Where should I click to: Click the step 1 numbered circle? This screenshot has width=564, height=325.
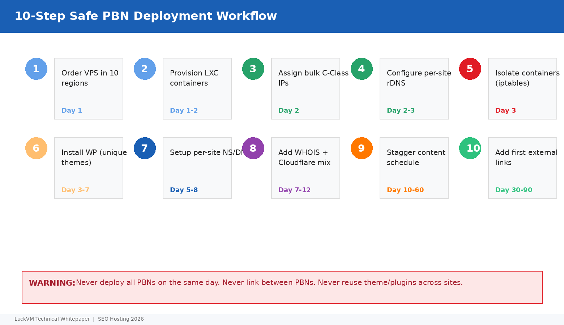coord(36,69)
